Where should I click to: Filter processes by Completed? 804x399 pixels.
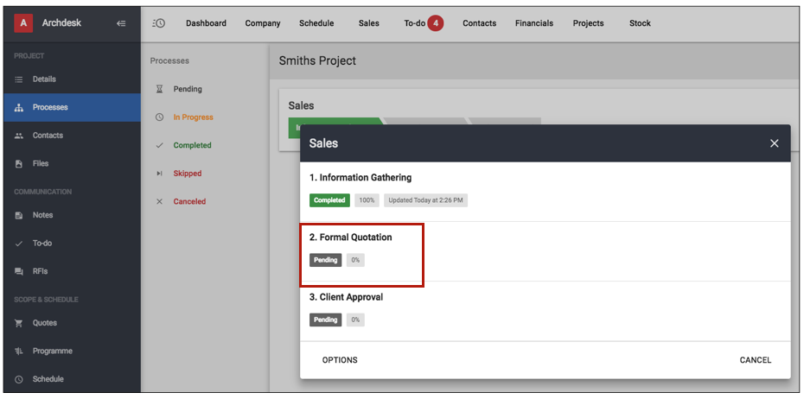pyautogui.click(x=192, y=145)
